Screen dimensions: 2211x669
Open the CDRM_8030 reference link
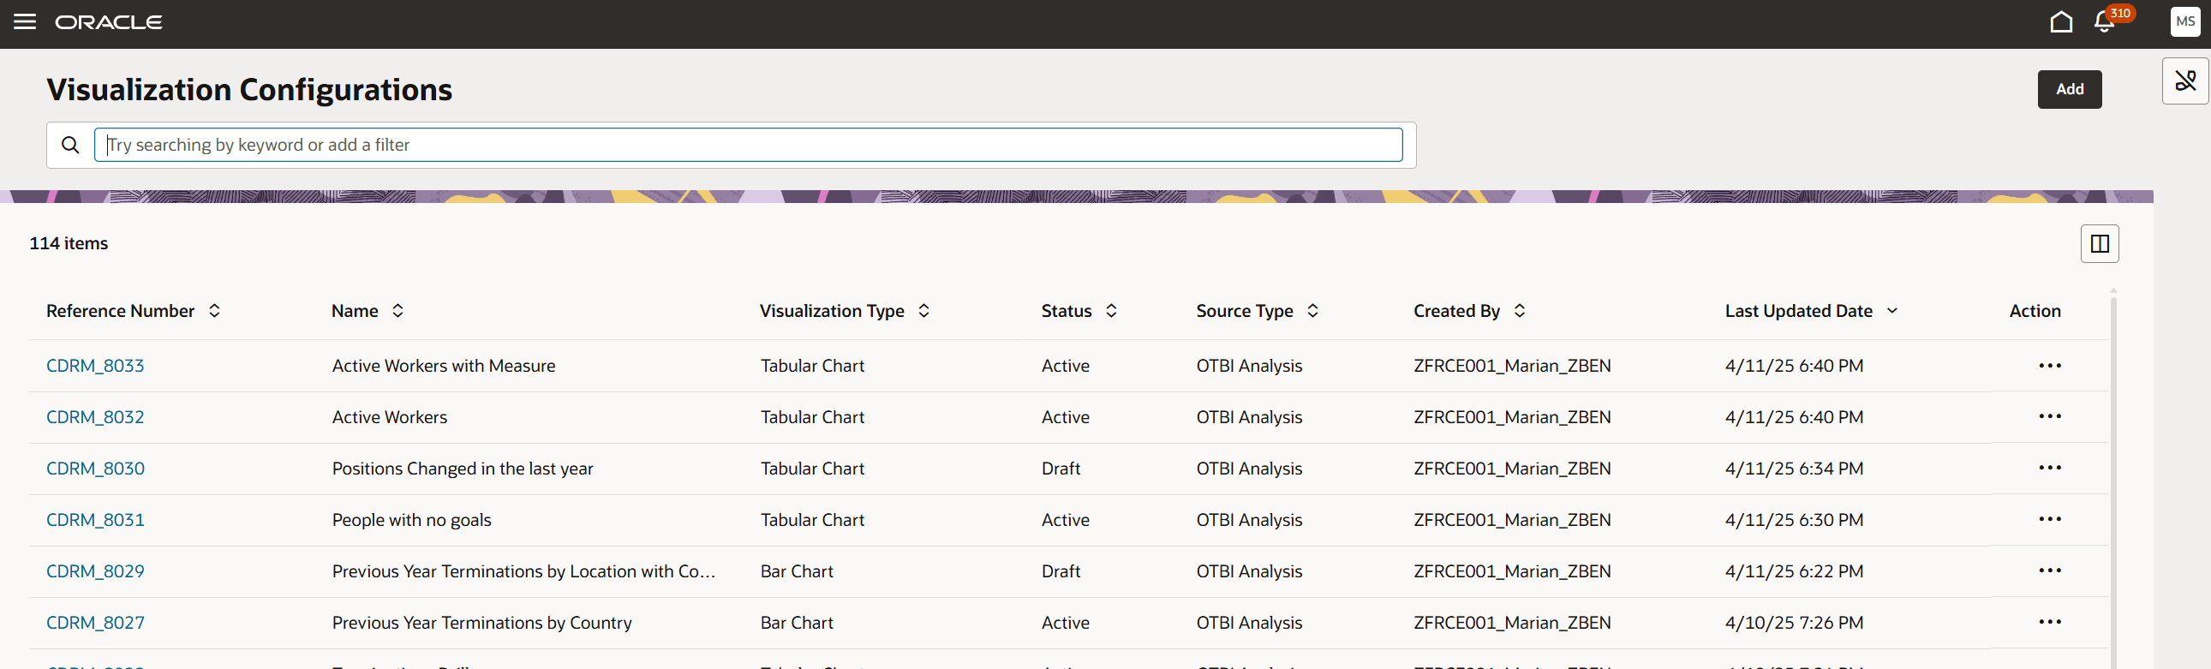pyautogui.click(x=95, y=469)
